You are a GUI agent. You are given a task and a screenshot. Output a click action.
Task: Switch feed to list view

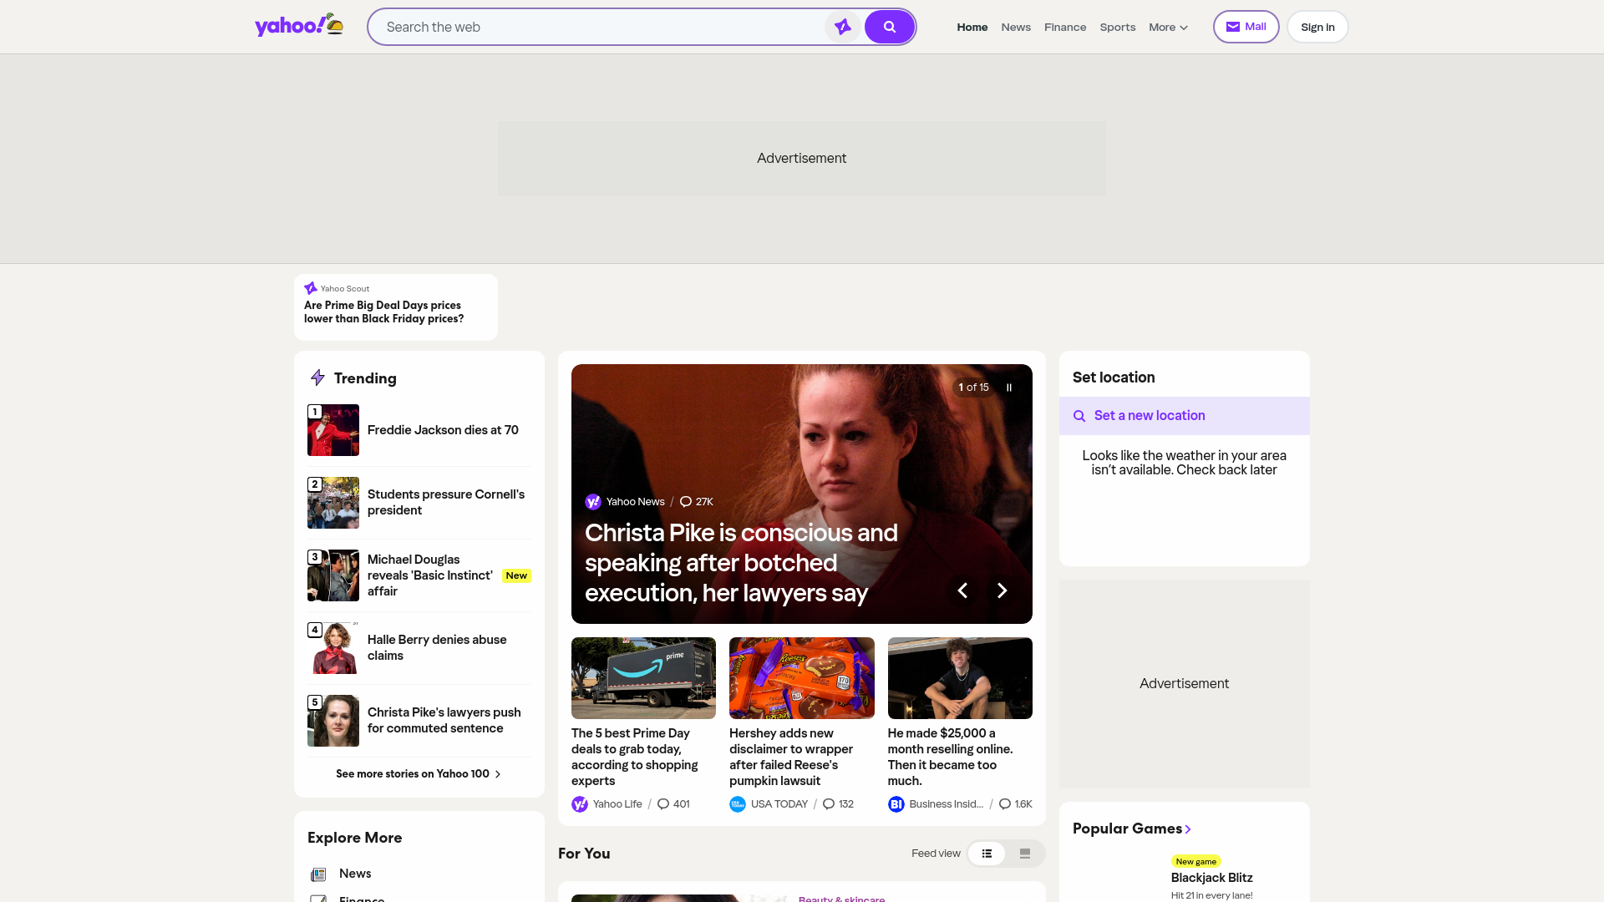coord(987,854)
